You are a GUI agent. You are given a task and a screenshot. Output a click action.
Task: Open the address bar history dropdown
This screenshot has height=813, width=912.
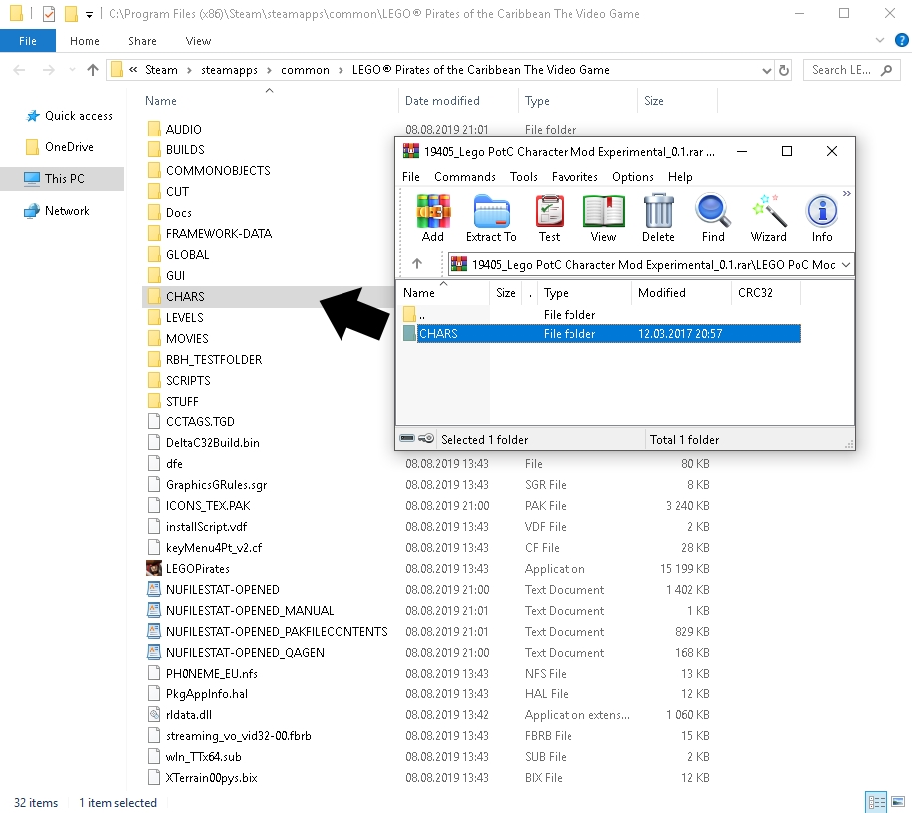(x=766, y=71)
